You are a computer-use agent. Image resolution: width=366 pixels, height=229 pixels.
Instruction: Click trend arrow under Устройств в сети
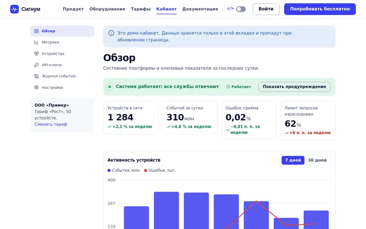coord(109,127)
